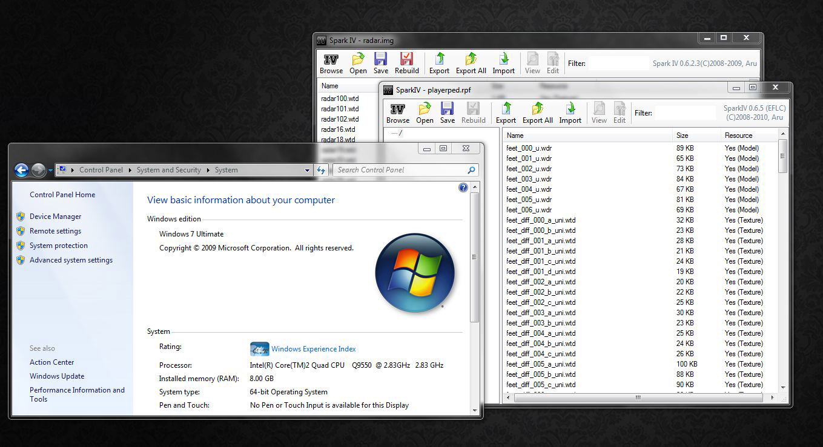Screen dimensions: 823x447
Task: Click Import icon in playerped.rpf toolbar
Action: [570, 109]
